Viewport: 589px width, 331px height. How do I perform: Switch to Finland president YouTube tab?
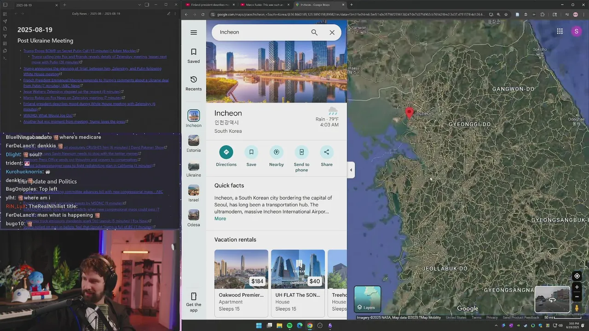point(210,5)
